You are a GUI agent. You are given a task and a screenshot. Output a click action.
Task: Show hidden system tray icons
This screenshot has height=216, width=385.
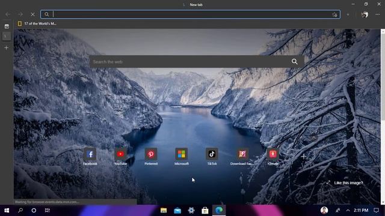click(x=348, y=211)
